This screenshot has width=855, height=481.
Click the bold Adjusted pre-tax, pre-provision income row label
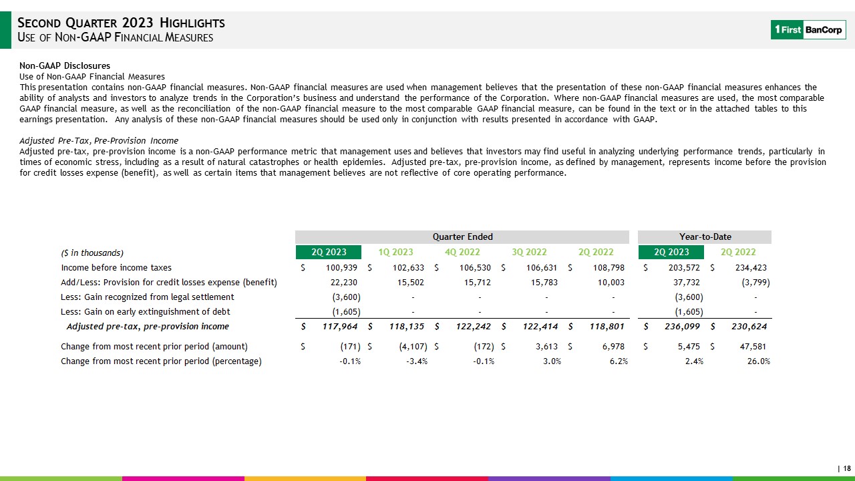click(x=148, y=327)
